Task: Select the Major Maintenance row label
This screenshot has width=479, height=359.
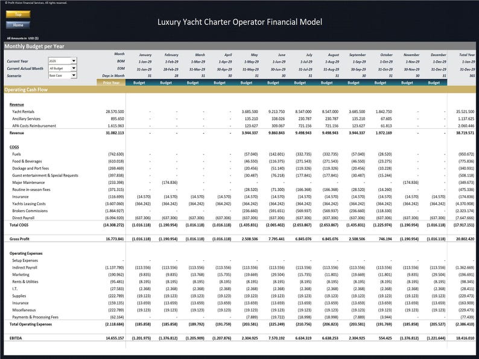Action: pyautogui.click(x=28, y=183)
